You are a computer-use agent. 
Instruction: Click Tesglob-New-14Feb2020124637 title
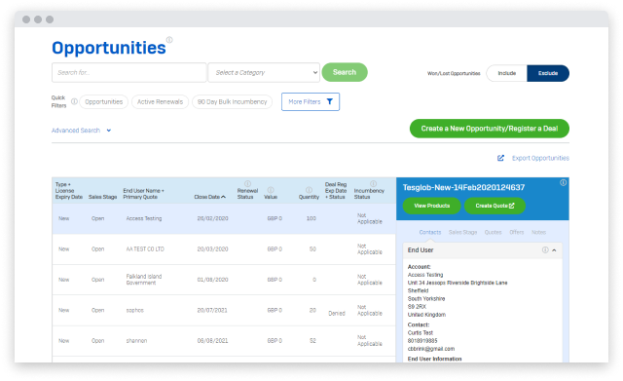pos(463,187)
